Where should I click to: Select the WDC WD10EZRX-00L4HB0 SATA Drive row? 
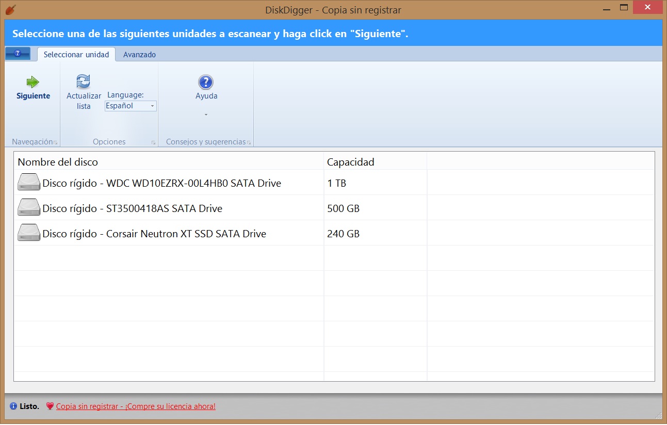tap(334, 183)
